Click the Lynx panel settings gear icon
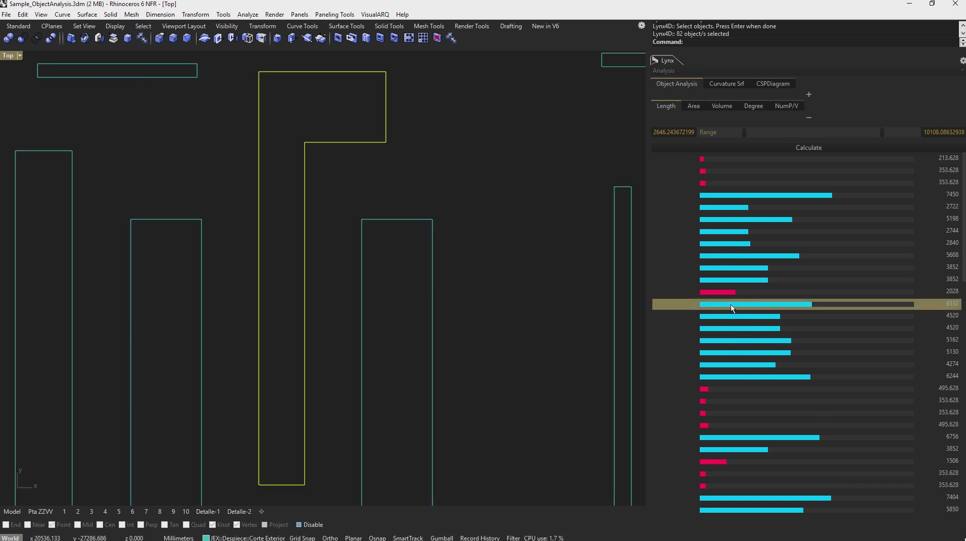Viewport: 966px width, 541px height. pos(962,61)
